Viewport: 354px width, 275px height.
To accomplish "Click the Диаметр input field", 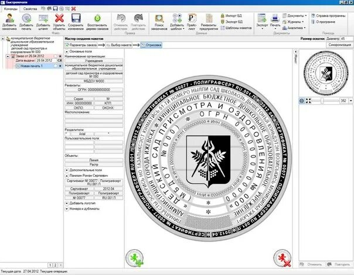I will click(x=346, y=39).
